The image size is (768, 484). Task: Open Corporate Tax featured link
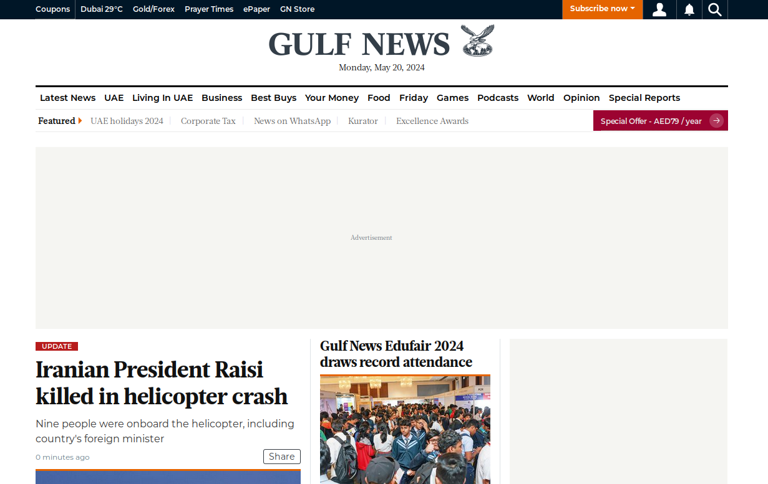[208, 121]
